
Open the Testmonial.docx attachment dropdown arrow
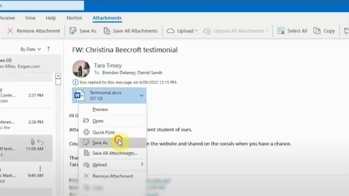point(142,95)
